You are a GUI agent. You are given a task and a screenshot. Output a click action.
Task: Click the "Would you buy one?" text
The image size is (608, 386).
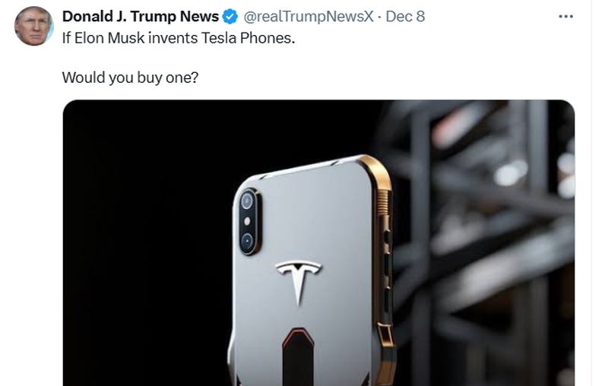(x=130, y=77)
